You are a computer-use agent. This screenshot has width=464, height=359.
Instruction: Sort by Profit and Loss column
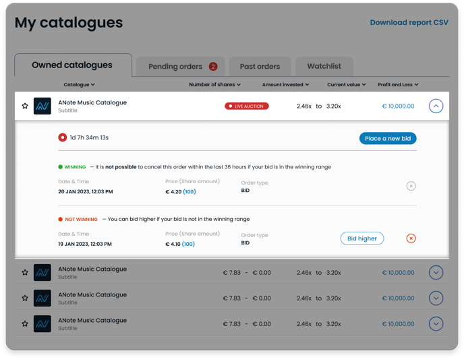pos(398,85)
